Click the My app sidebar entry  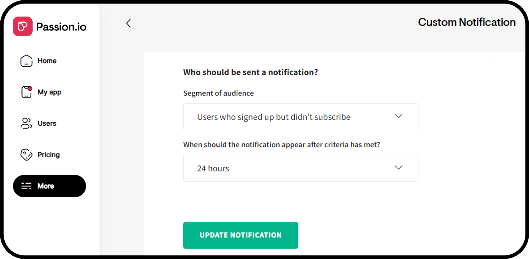coord(49,92)
